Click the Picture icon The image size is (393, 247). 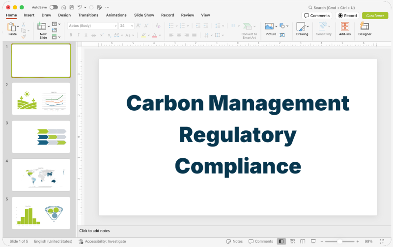[269, 26]
